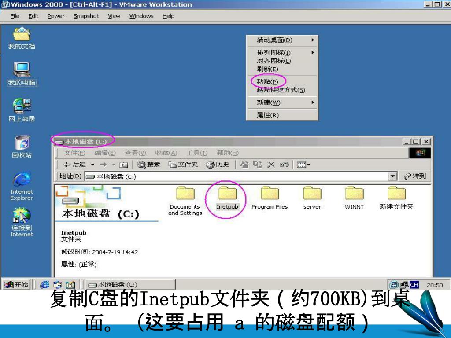
Task: Click the 文件夹 folders toolbar button
Action: [183, 165]
